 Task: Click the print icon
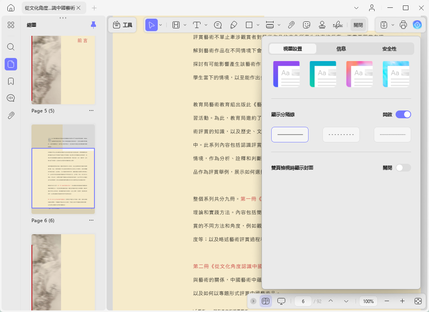(403, 25)
